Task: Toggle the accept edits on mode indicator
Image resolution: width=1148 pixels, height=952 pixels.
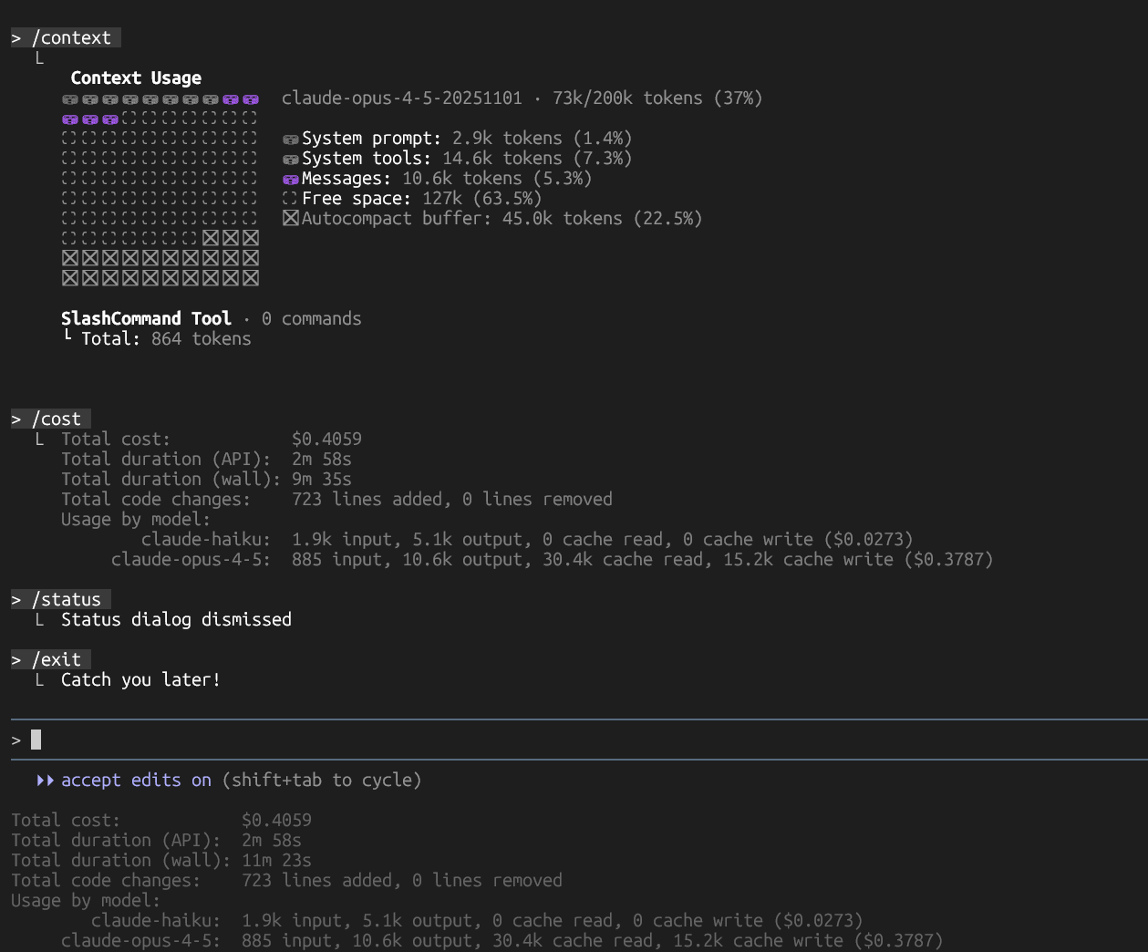Action: (136, 781)
